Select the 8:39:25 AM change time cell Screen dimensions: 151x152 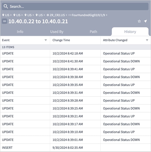pyautogui.click(x=75, y=108)
